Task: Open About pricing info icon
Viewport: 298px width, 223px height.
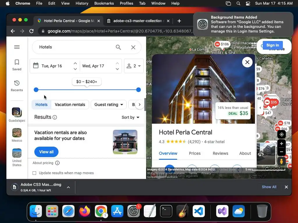Action: [57, 163]
